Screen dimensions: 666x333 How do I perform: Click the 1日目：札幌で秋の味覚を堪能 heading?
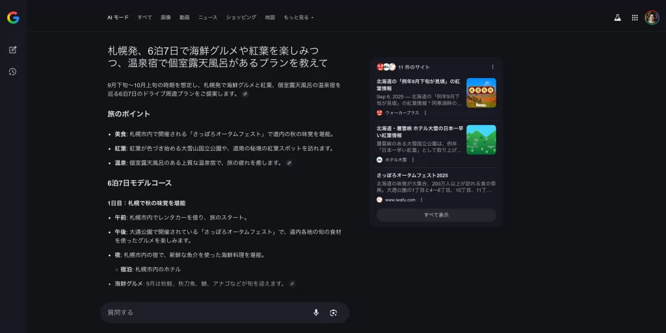coord(146,204)
